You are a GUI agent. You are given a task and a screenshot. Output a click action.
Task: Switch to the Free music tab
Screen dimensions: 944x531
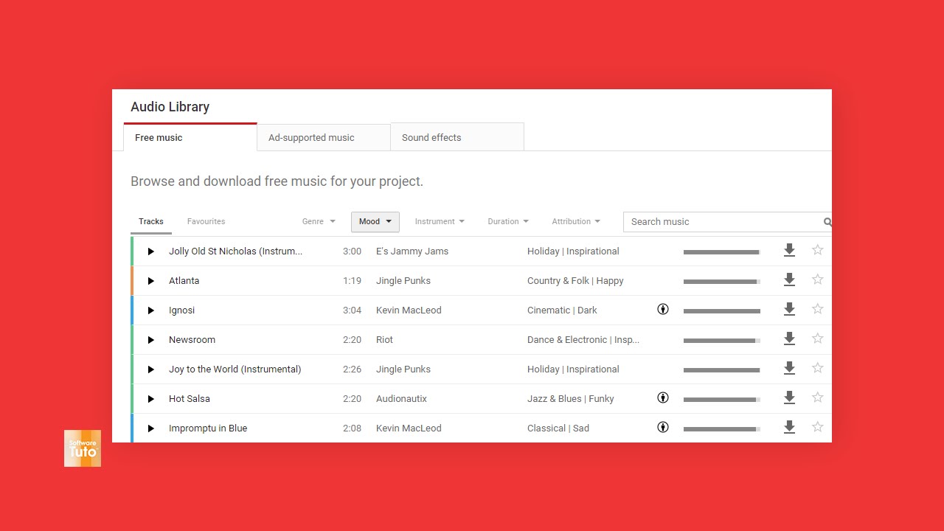pyautogui.click(x=190, y=138)
